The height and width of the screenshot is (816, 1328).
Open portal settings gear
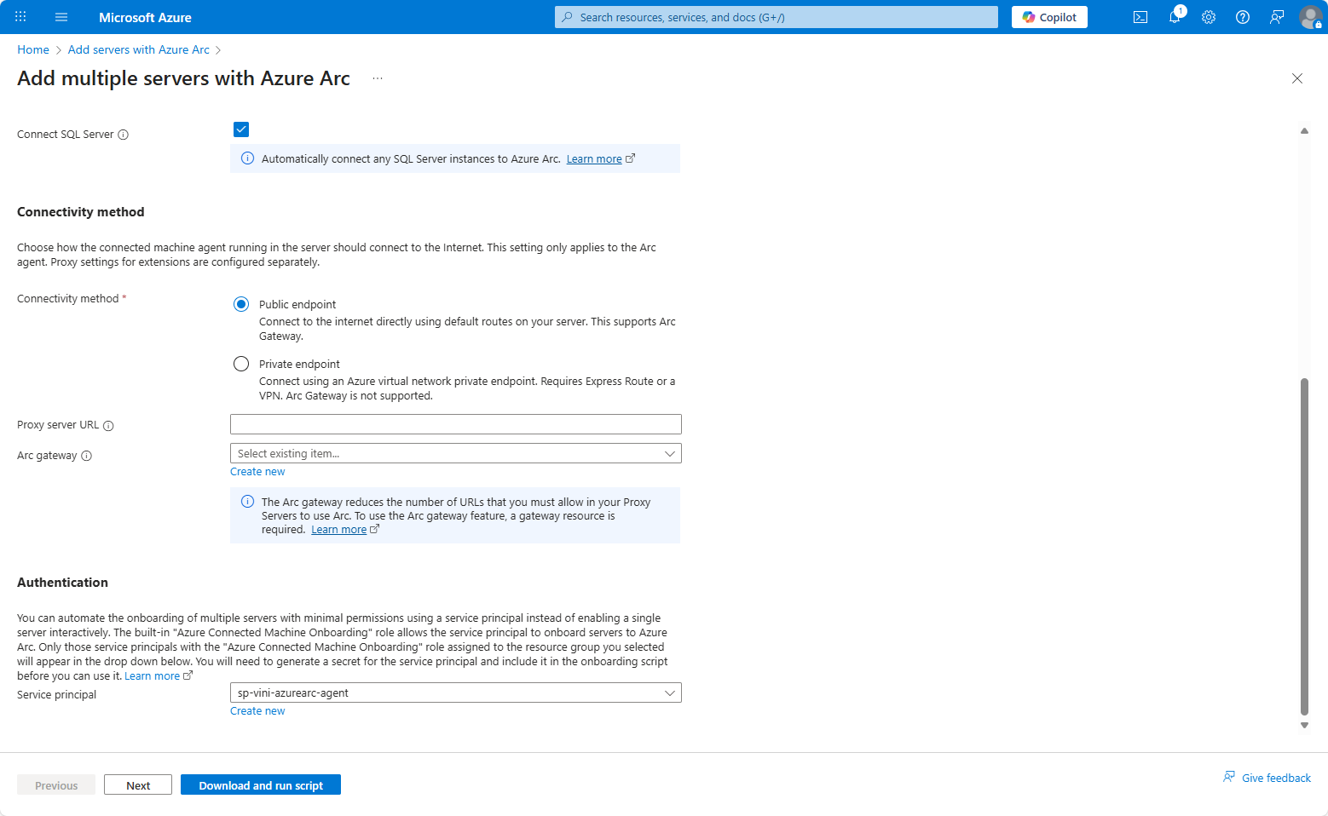tap(1208, 17)
